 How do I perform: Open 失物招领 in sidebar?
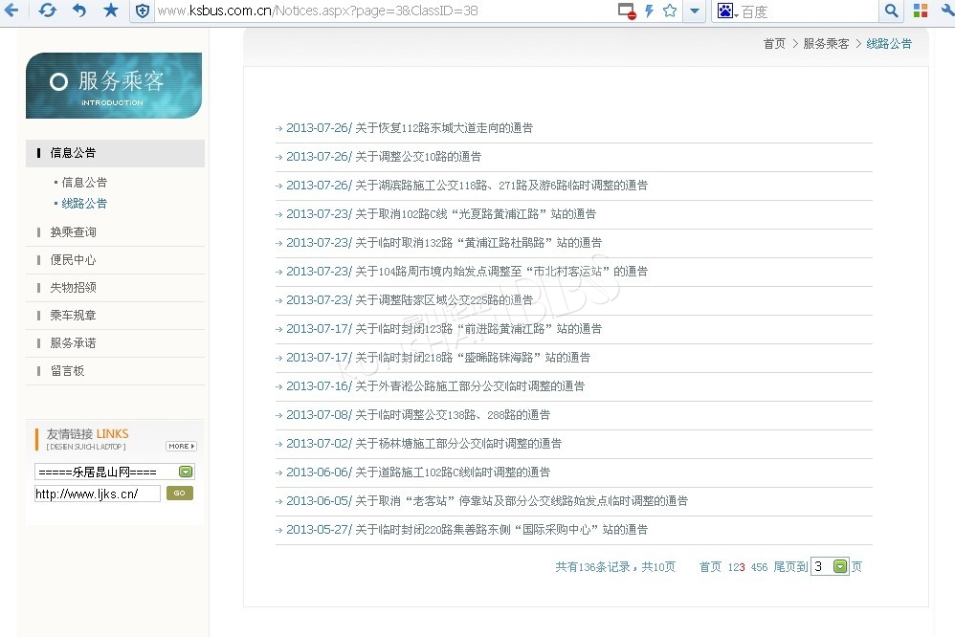click(x=73, y=288)
